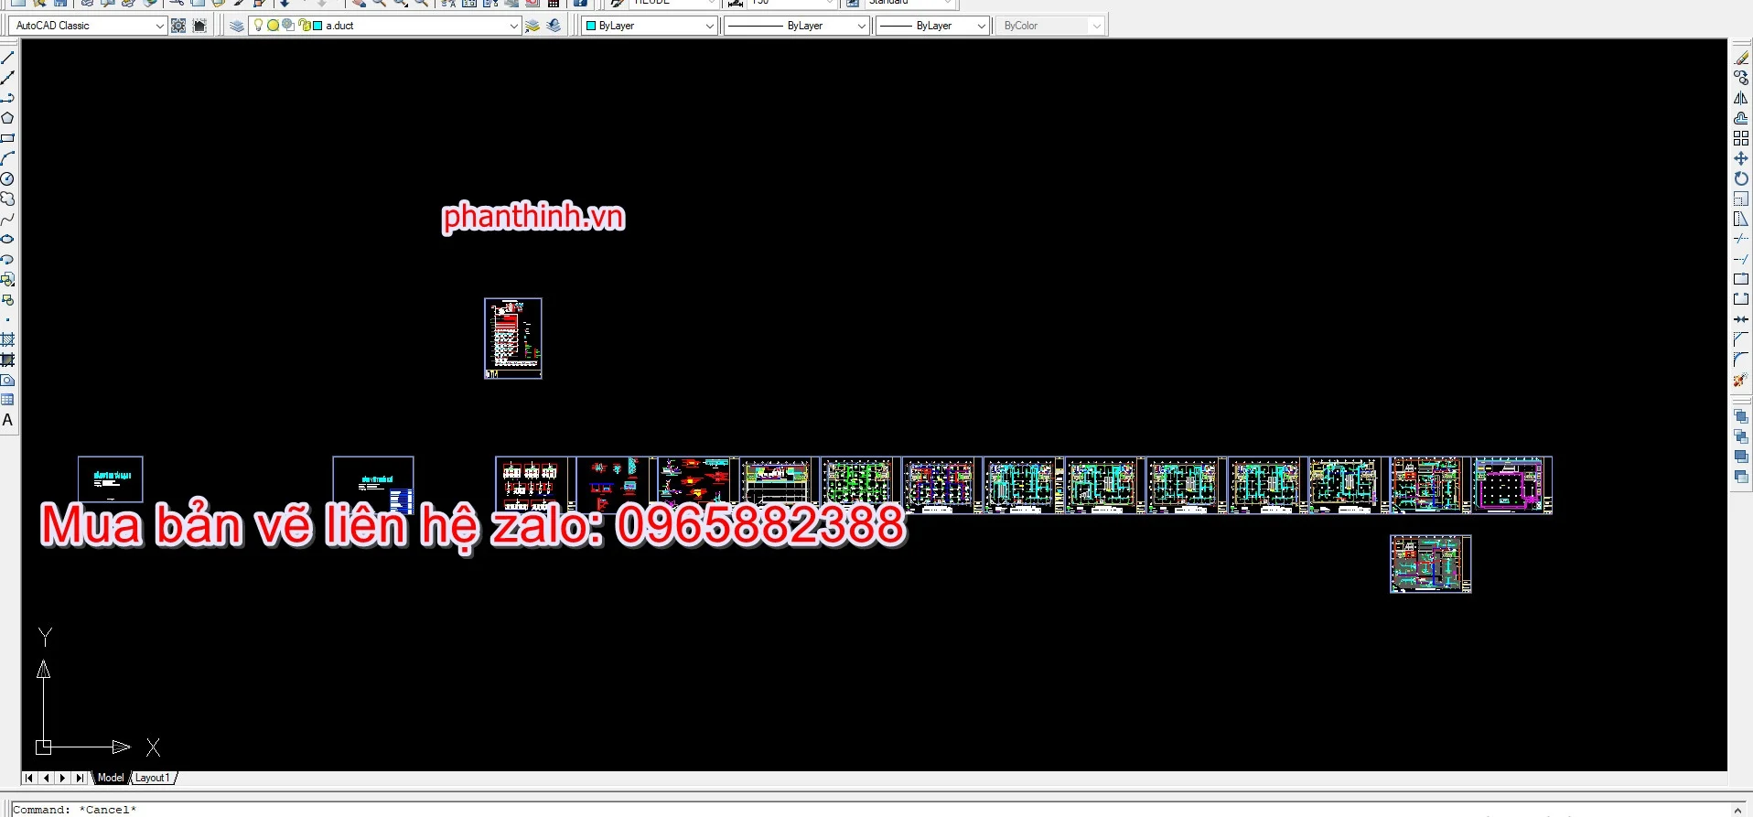The image size is (1753, 817).
Task: Select the Ellipse tool
Action: pyautogui.click(x=7, y=239)
